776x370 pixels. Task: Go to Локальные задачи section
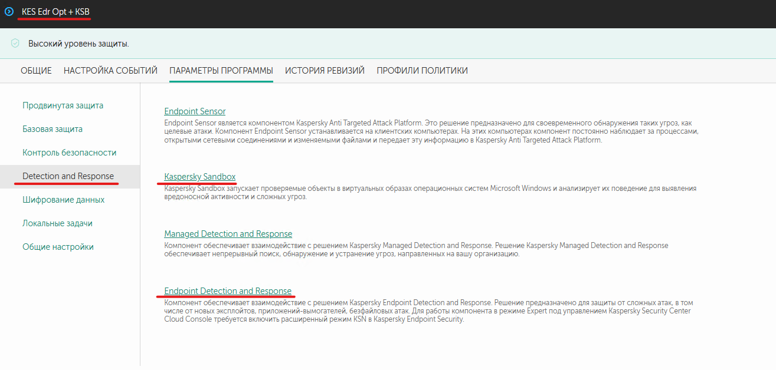pos(58,223)
